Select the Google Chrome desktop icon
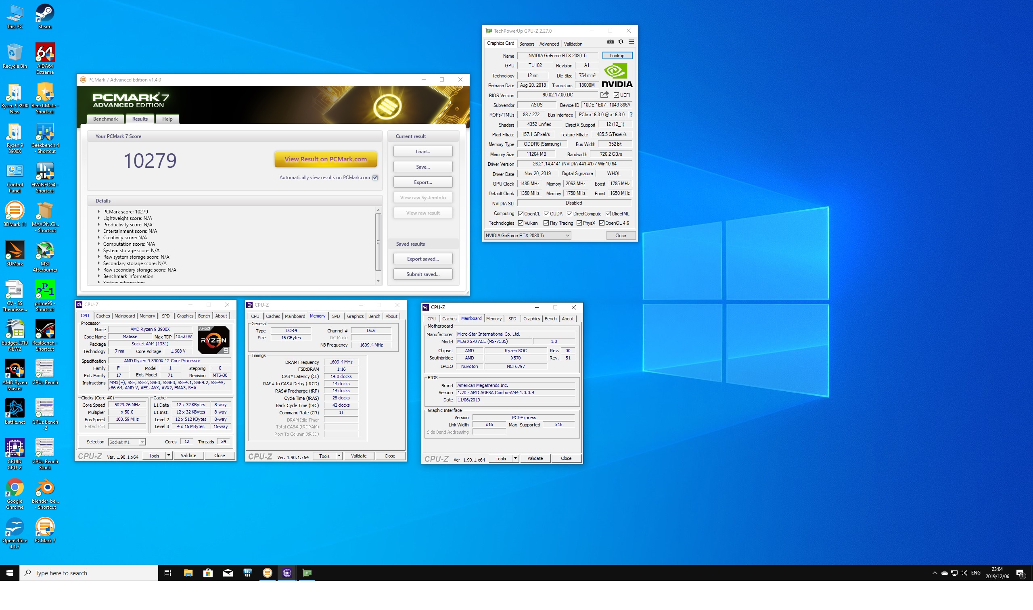 15,494
